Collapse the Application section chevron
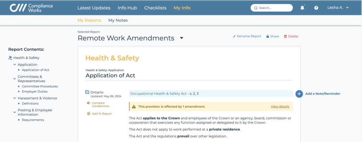The image size is (362, 142). click(14, 65)
